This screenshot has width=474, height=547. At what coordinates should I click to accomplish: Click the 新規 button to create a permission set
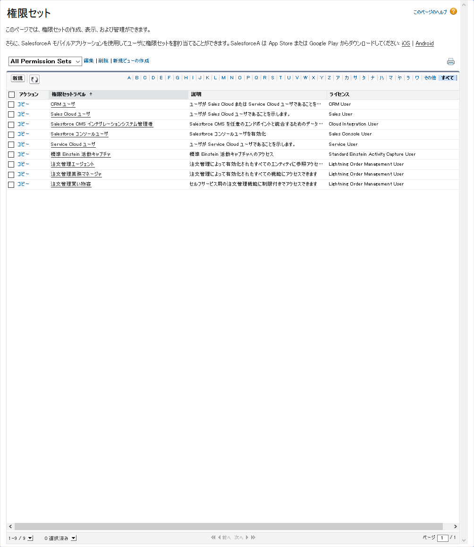coord(17,78)
